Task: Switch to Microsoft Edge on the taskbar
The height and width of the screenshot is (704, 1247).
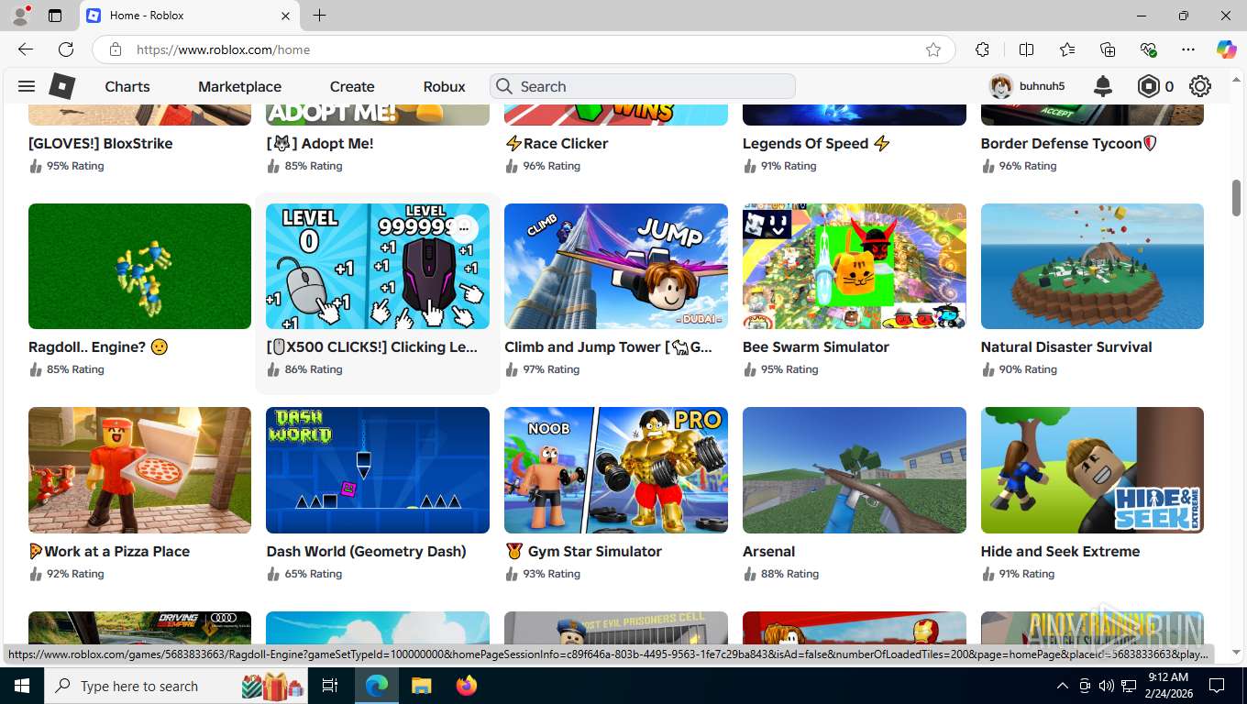Action: pyautogui.click(x=376, y=686)
